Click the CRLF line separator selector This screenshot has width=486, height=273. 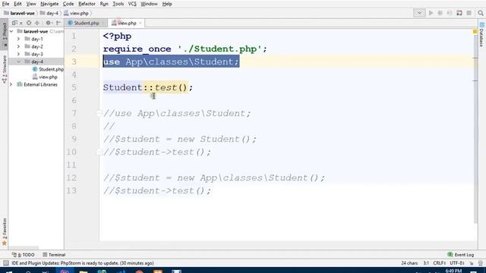click(x=440, y=263)
